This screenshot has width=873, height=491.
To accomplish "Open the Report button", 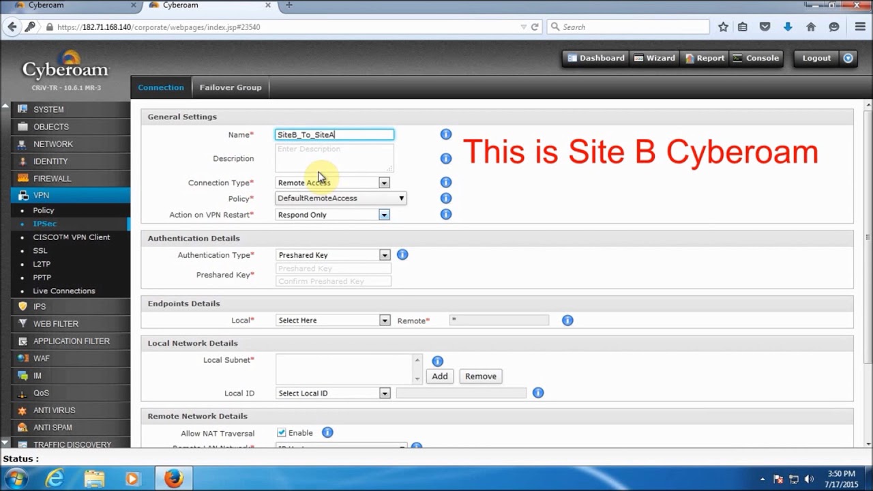I will 705,58.
